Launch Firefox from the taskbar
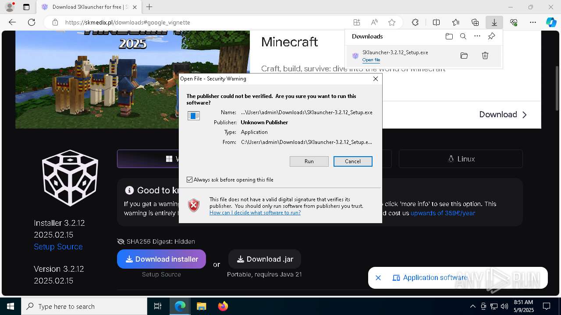Screen dimensions: 561x315 tap(223, 306)
